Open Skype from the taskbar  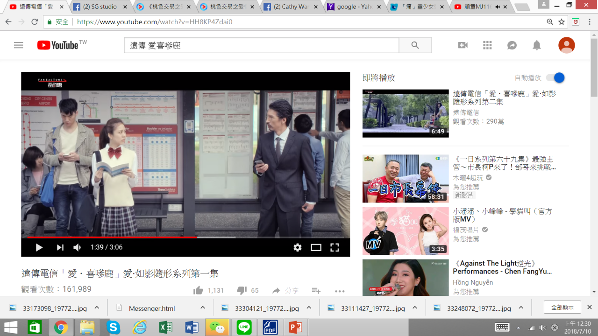(x=113, y=327)
